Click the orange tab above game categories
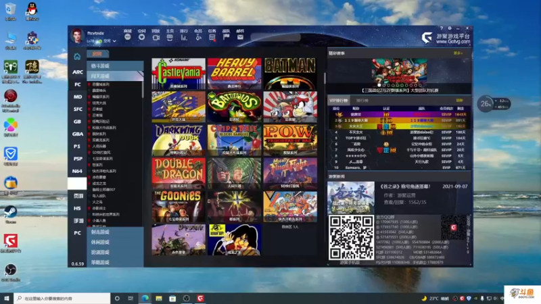Image resolution: width=541 pixels, height=304 pixels. pos(98,54)
